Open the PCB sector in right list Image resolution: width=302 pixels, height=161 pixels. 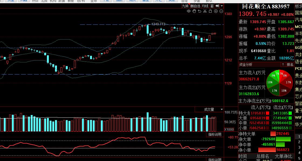298,69
